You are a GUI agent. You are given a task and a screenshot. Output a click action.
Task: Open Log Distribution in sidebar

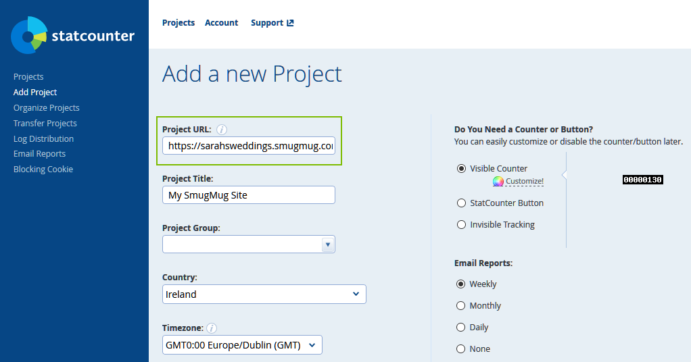coord(43,138)
